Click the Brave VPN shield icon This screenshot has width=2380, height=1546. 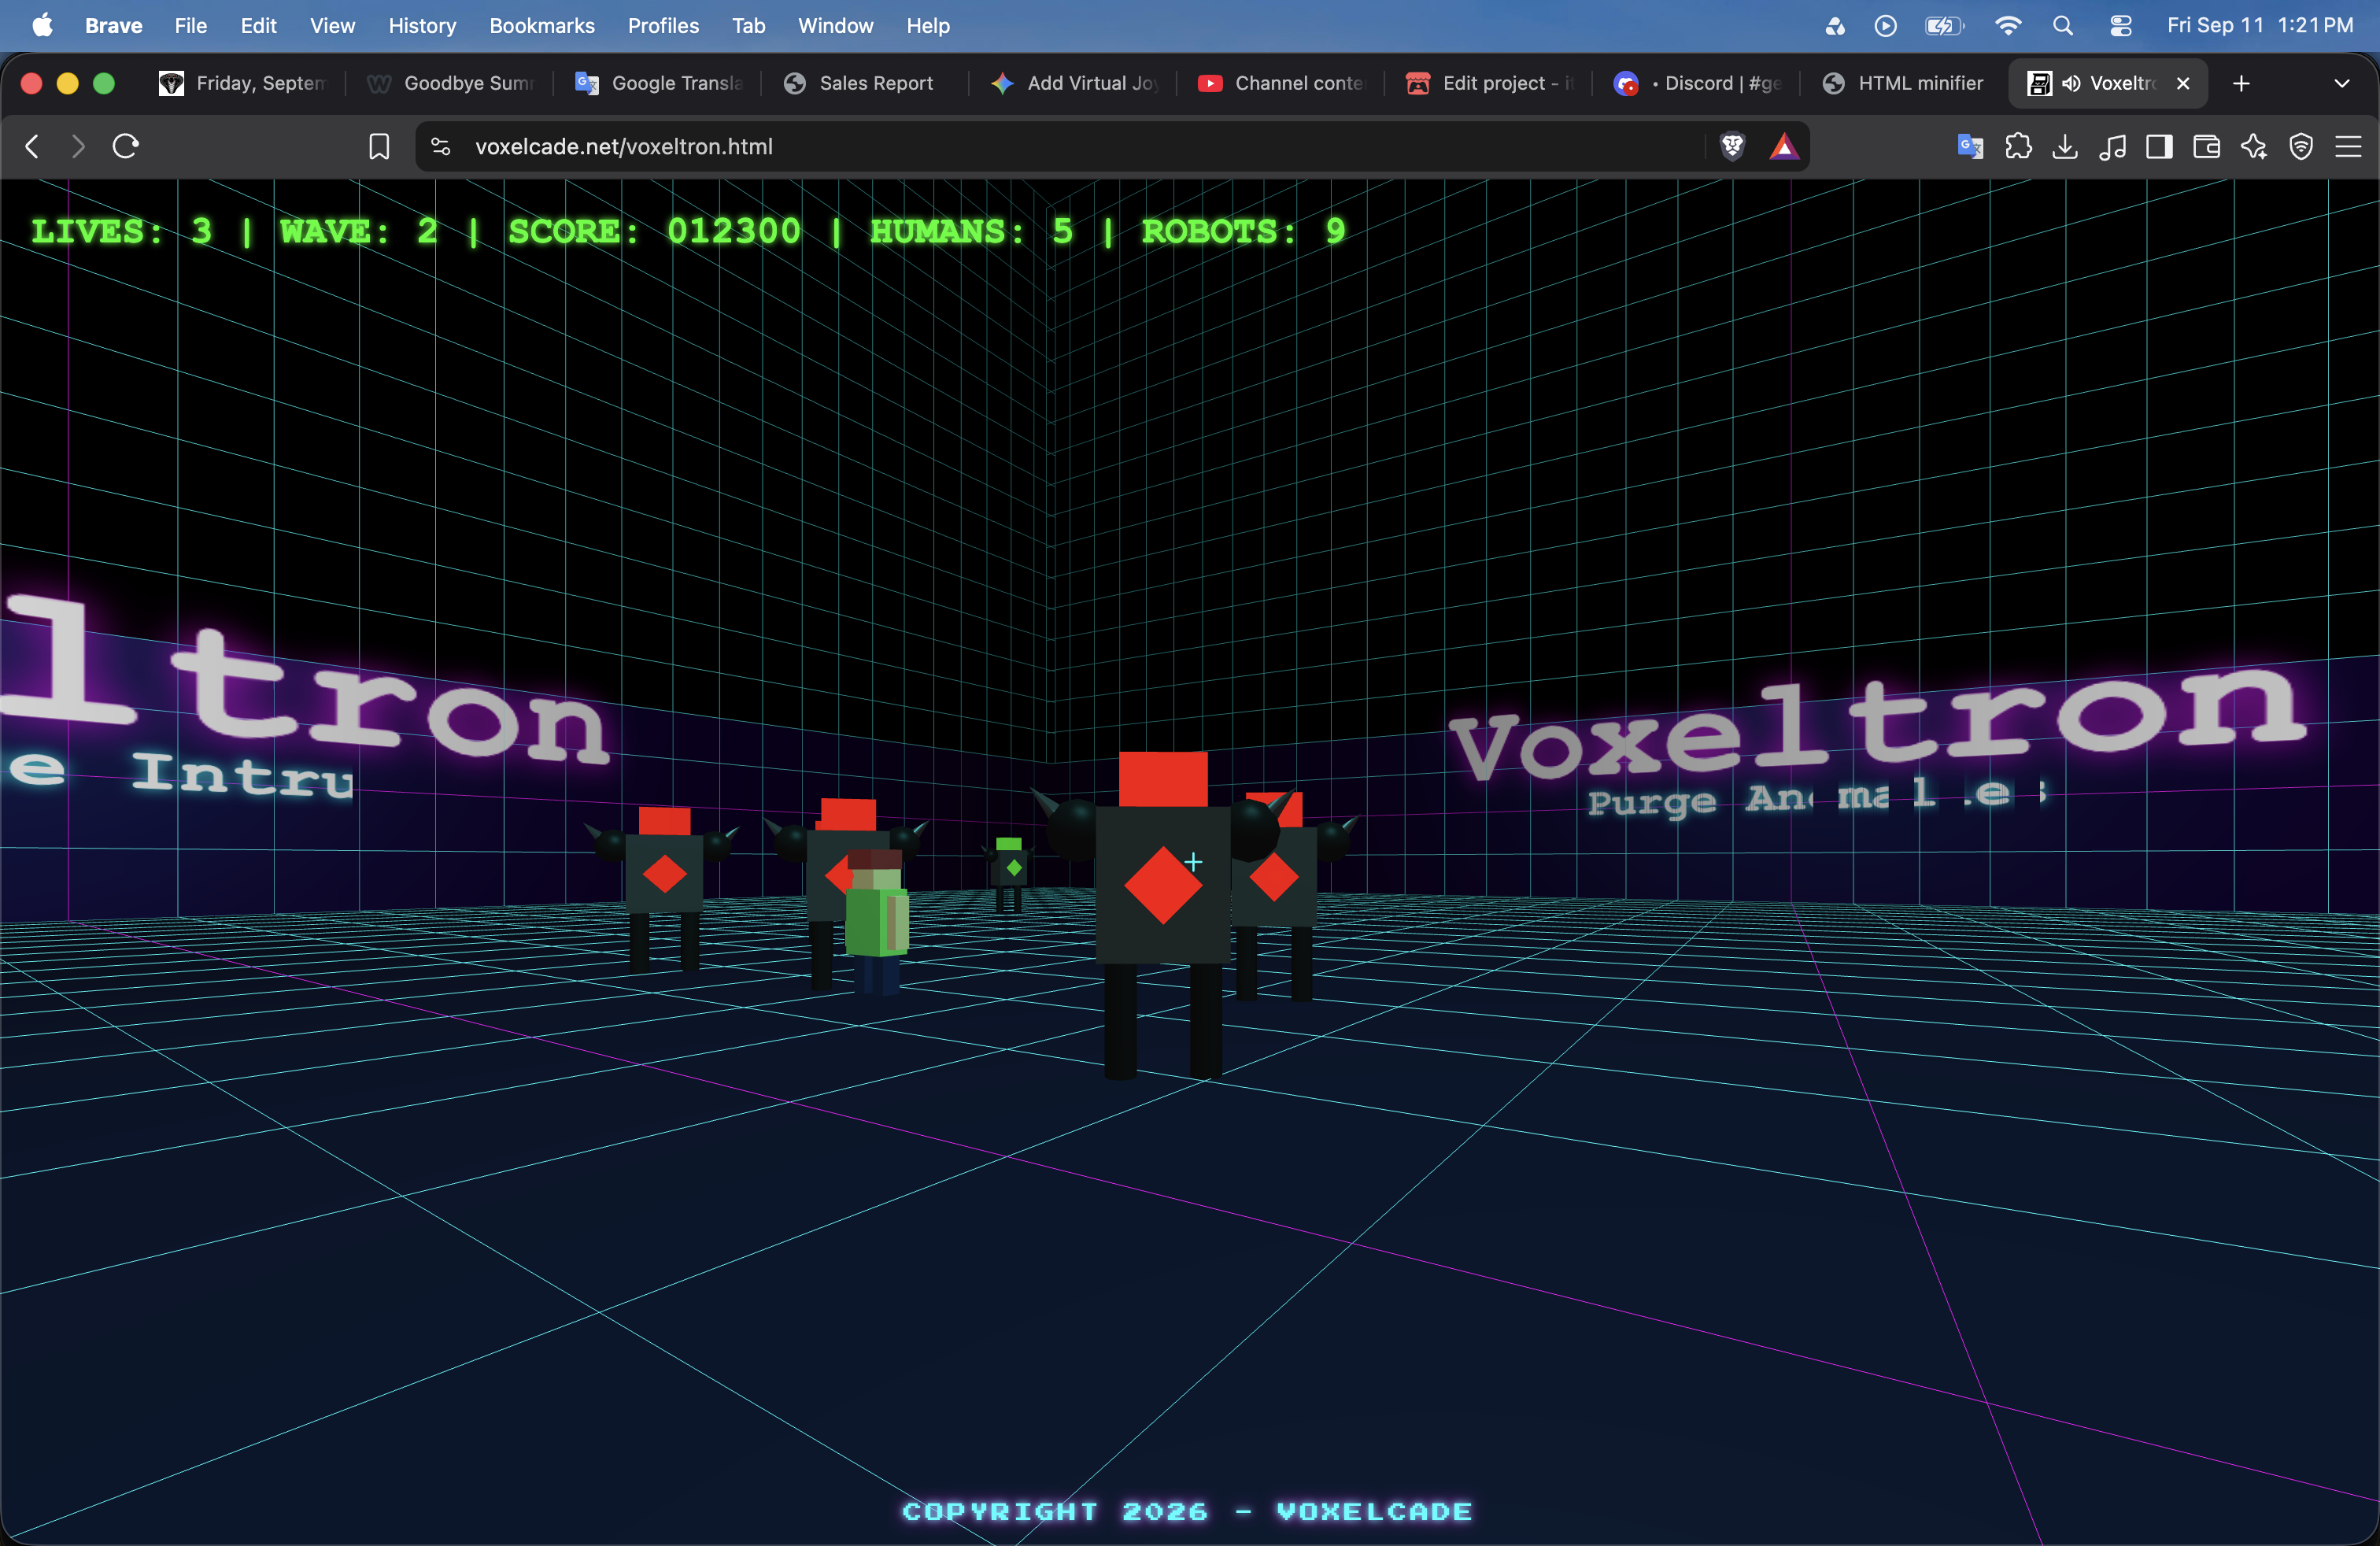click(x=2301, y=146)
